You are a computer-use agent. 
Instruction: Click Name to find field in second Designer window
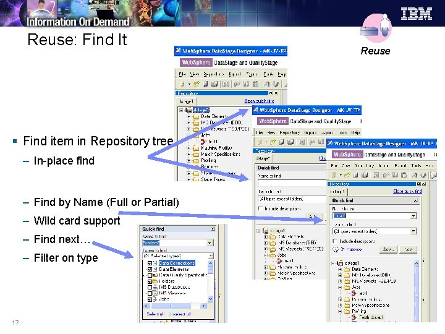[292, 183]
